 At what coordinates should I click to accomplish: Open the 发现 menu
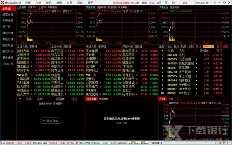point(59,3)
